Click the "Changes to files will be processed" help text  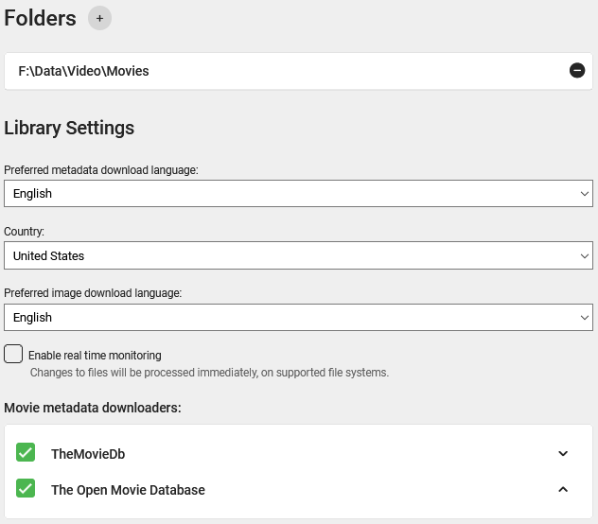pyautogui.click(x=209, y=373)
